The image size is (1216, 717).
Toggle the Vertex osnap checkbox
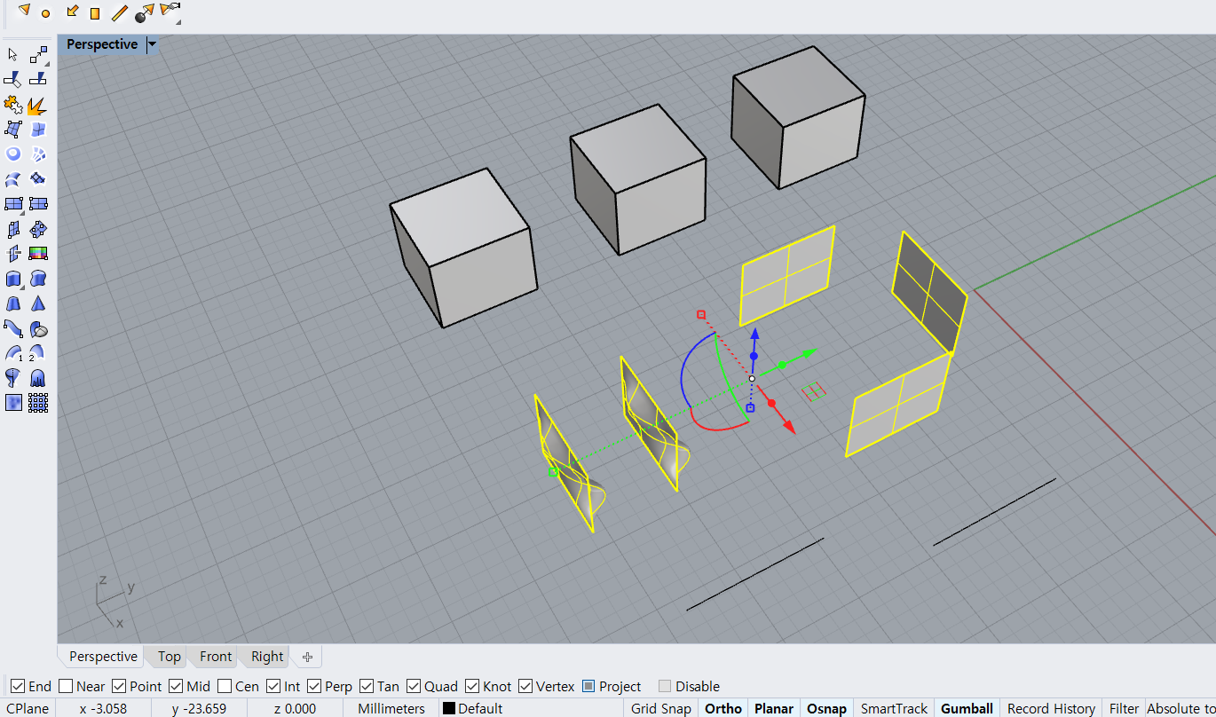tap(525, 686)
